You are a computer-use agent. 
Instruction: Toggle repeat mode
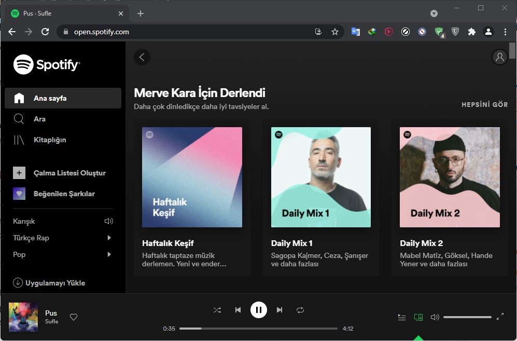[x=300, y=310]
